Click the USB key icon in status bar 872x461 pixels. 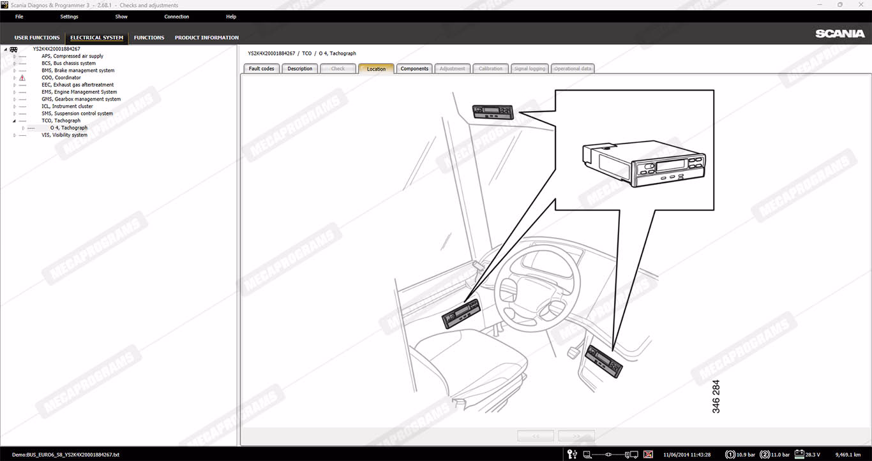(572, 455)
